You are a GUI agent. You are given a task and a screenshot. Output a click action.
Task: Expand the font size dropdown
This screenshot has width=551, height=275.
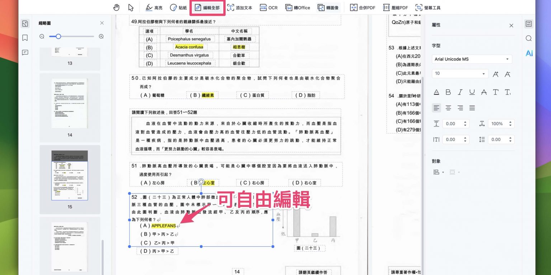(483, 74)
